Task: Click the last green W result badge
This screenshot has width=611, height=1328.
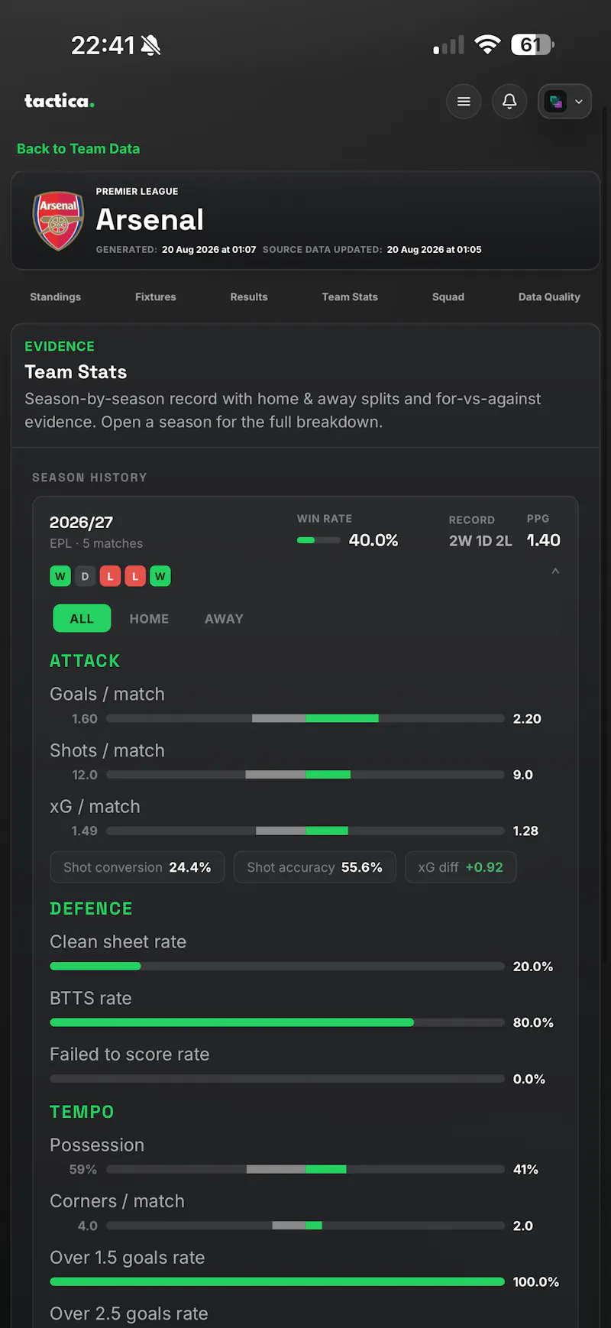Action: pyautogui.click(x=160, y=576)
